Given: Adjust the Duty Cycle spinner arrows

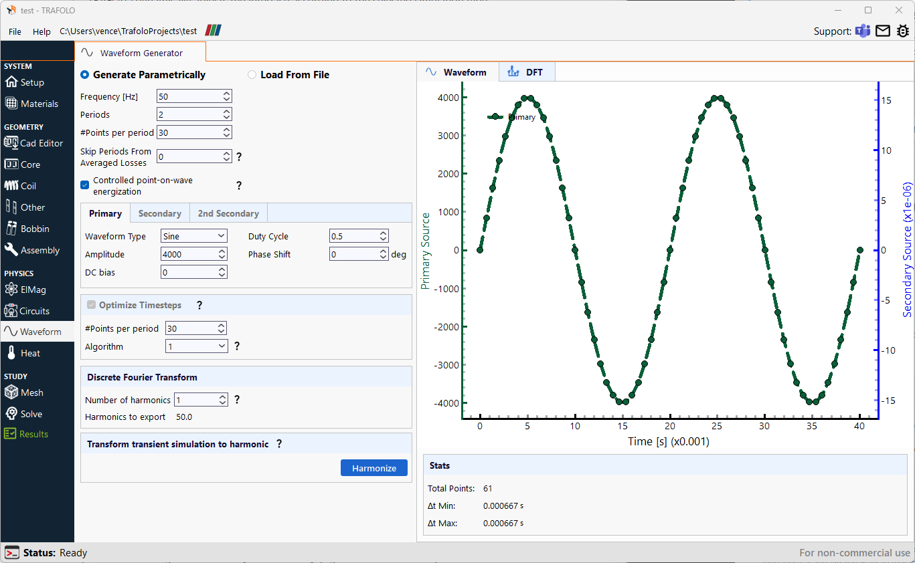Looking at the screenshot, I should pos(384,236).
